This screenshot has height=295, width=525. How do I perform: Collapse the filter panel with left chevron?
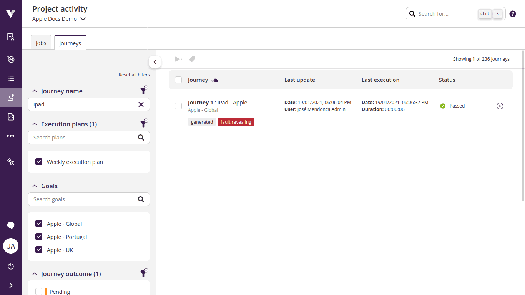pyautogui.click(x=155, y=61)
